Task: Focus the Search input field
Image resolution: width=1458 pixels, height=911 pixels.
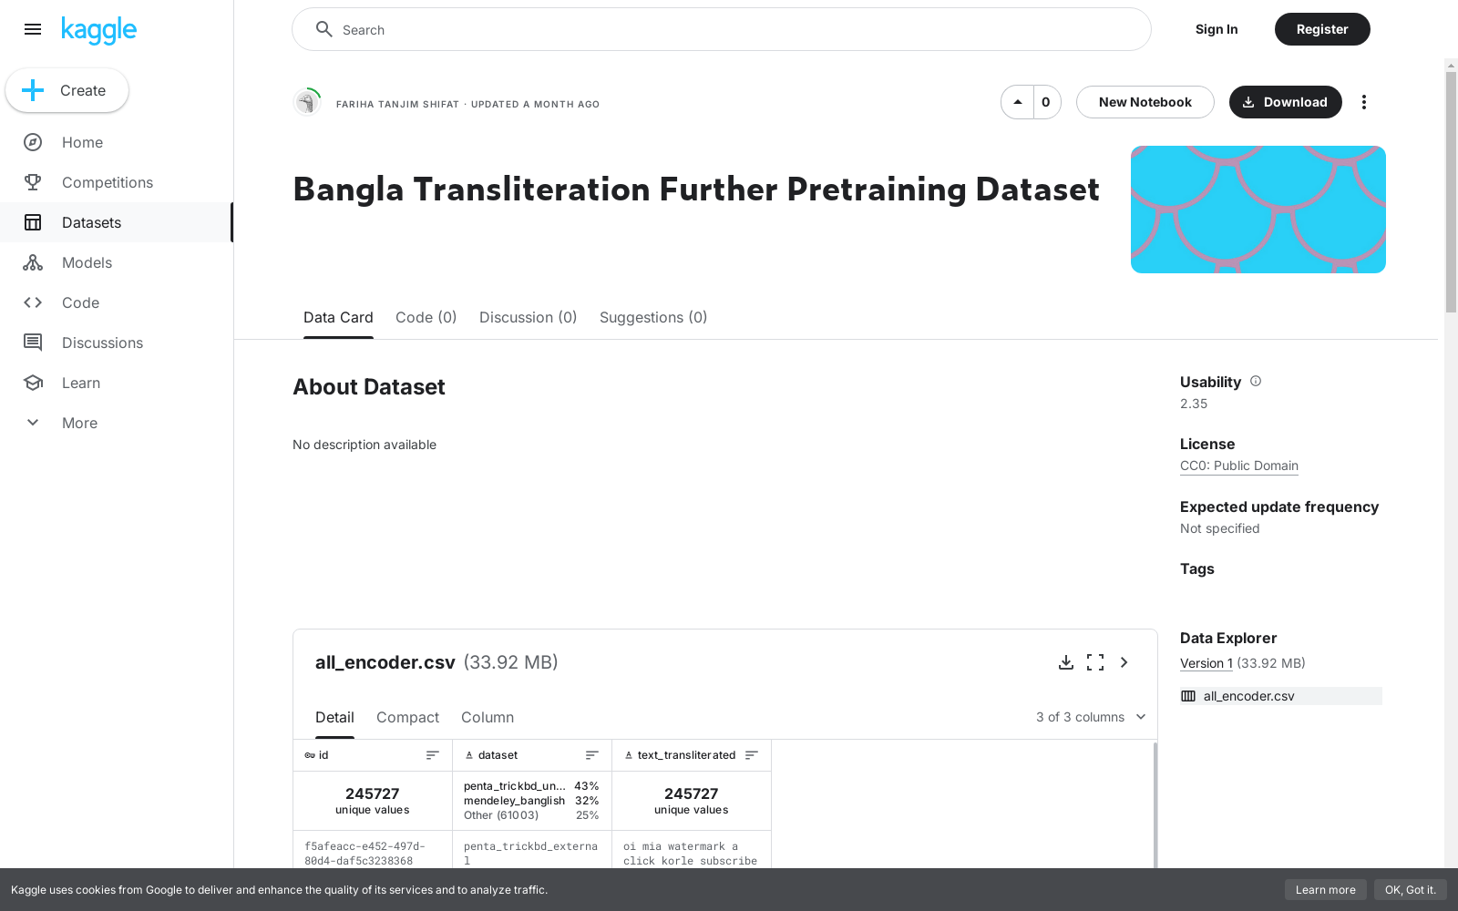Action: pos(722,29)
